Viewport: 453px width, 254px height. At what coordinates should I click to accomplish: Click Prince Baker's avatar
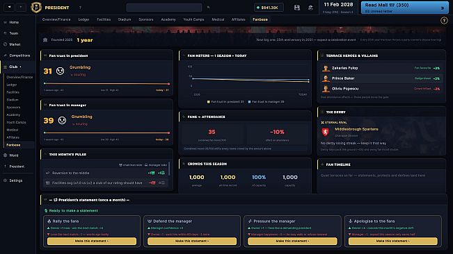coord(326,78)
